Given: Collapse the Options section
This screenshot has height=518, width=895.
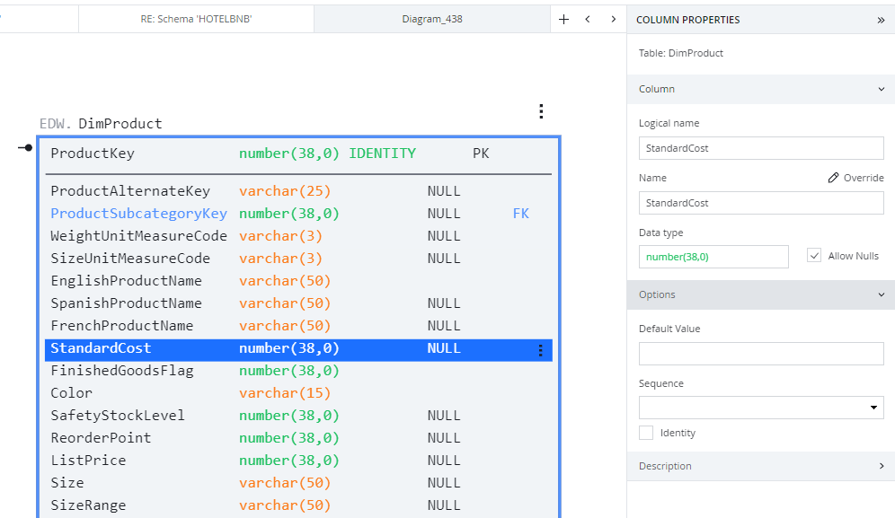Looking at the screenshot, I should click(x=880, y=294).
